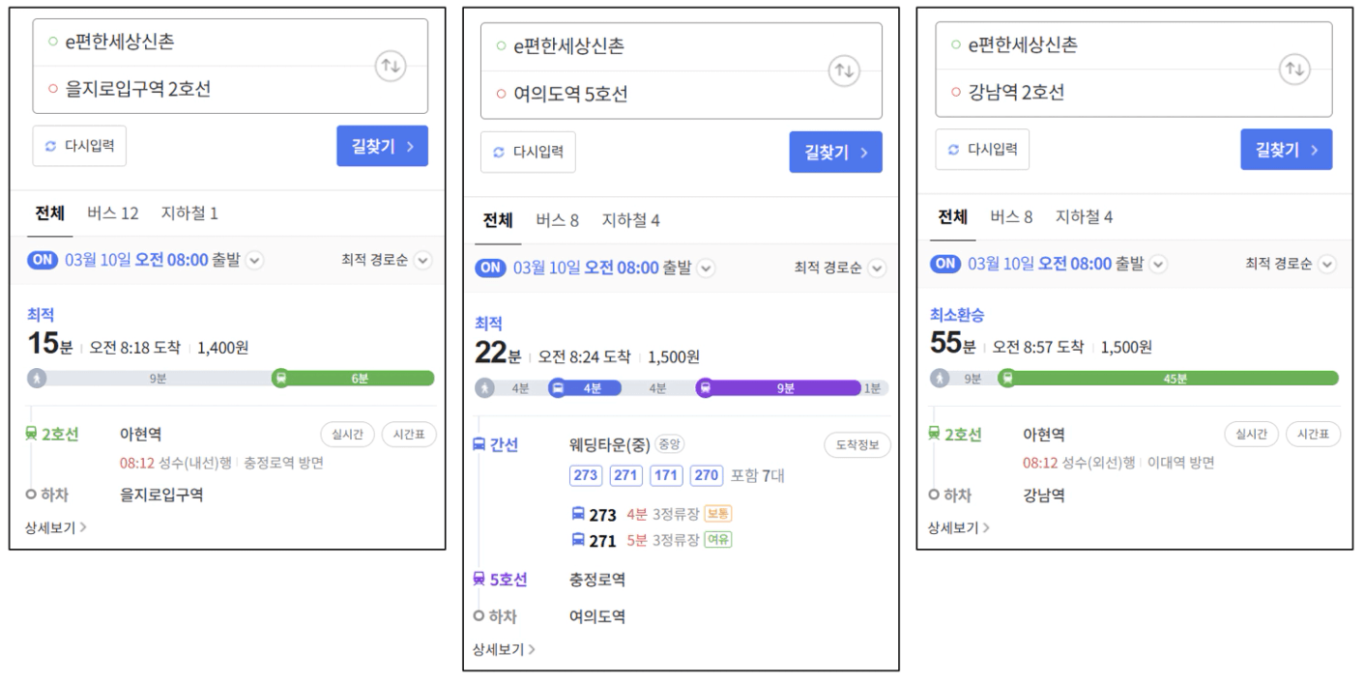
Task: Turn off the ON switch in the Gangnam panel
Action: tap(945, 264)
